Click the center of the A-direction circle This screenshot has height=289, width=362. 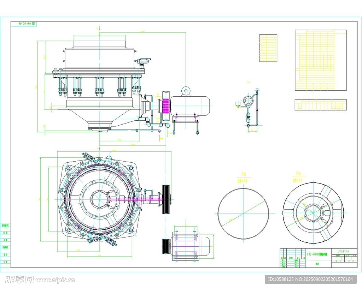(243, 213)
